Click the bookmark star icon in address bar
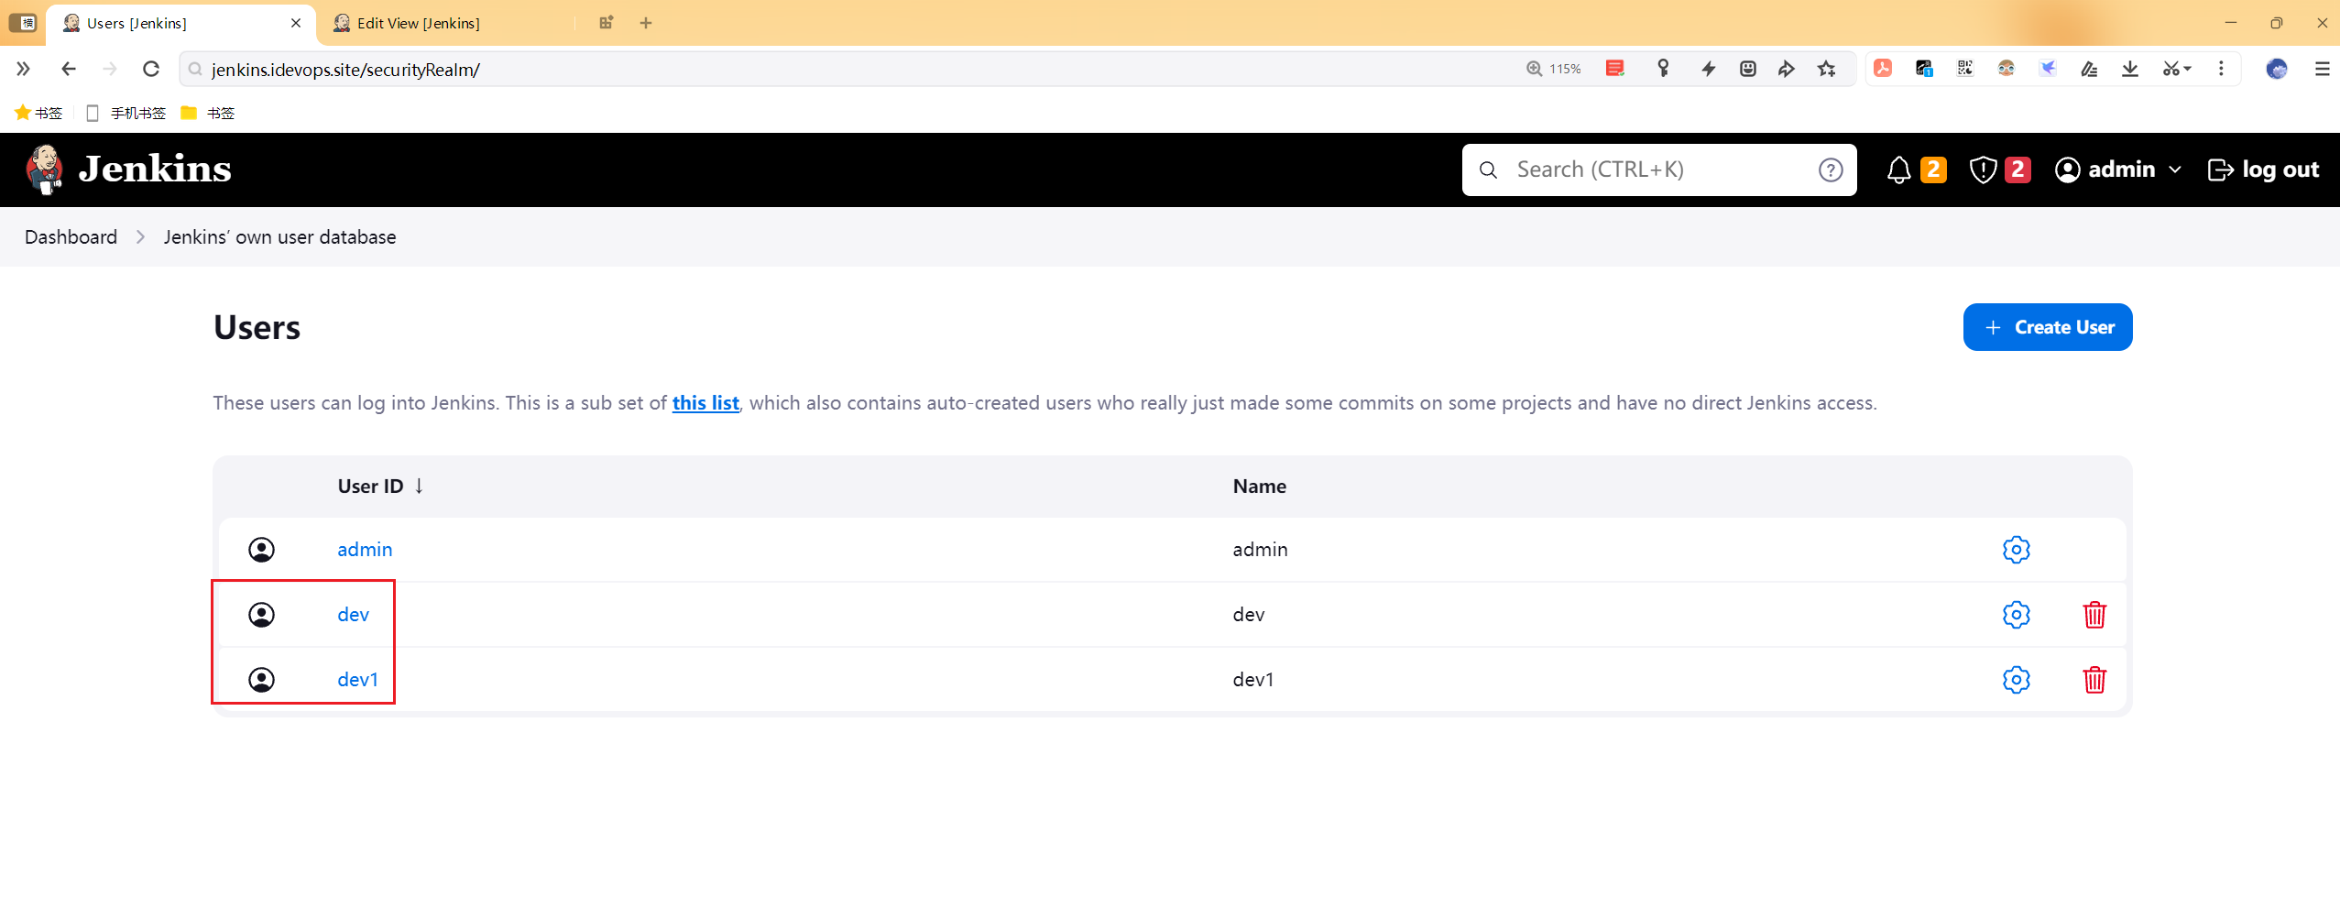2340x897 pixels. coord(1827,69)
